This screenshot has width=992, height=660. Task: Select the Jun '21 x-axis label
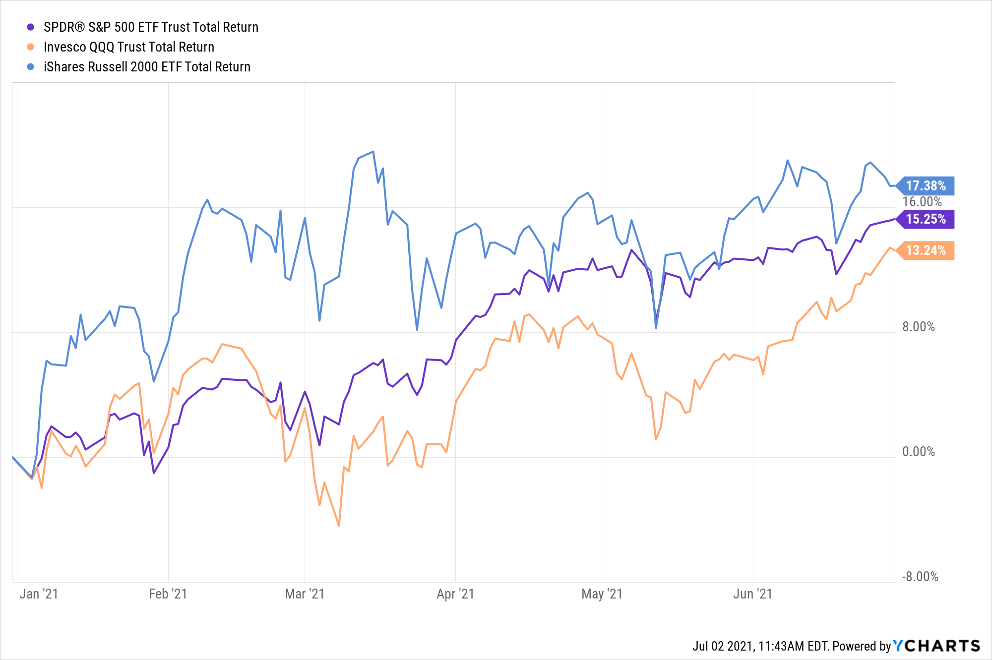(752, 594)
